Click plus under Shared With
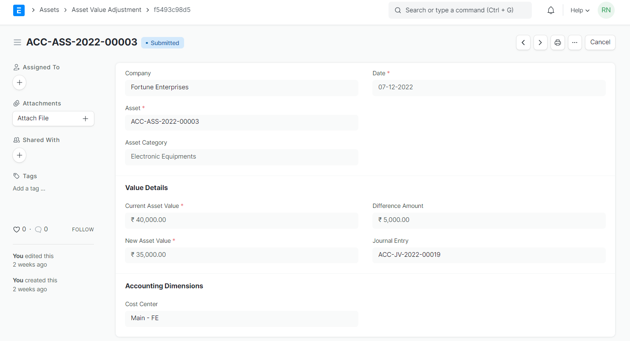 20,155
